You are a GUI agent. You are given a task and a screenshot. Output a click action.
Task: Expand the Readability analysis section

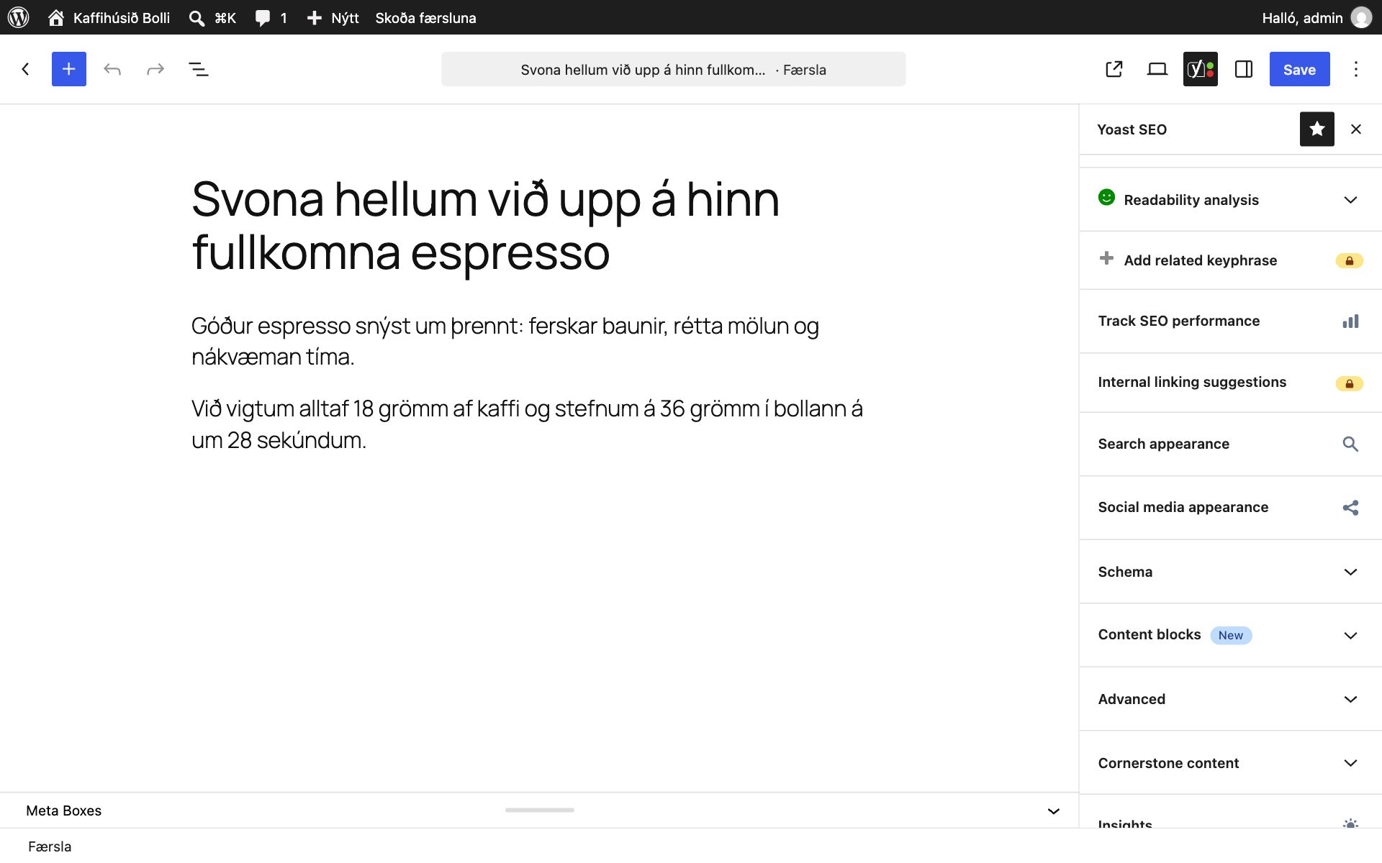[x=1230, y=199]
